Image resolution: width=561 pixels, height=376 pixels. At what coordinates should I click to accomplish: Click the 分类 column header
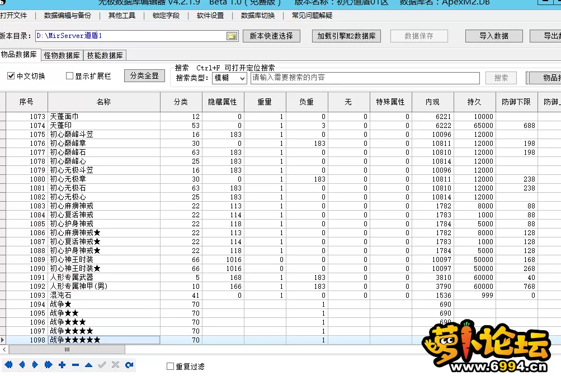pyautogui.click(x=181, y=102)
